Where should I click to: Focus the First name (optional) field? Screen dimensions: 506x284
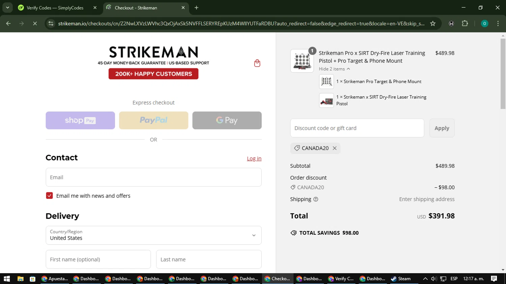pyautogui.click(x=98, y=259)
